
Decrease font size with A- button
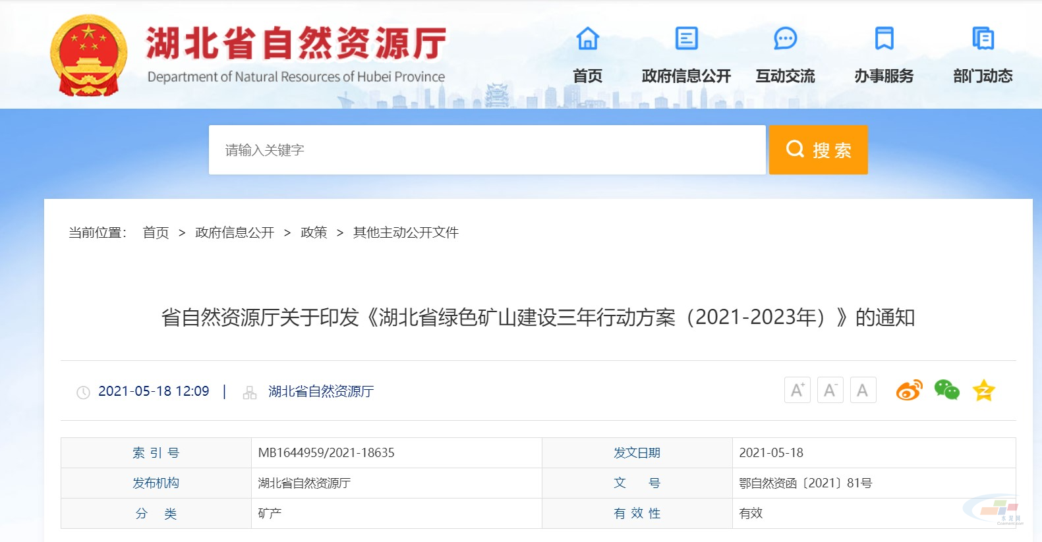[x=830, y=391]
